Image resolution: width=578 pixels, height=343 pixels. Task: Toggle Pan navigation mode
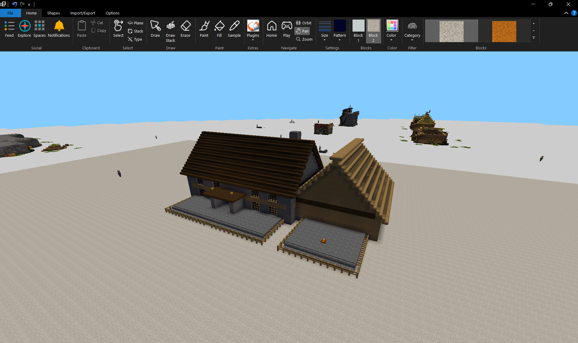click(302, 31)
